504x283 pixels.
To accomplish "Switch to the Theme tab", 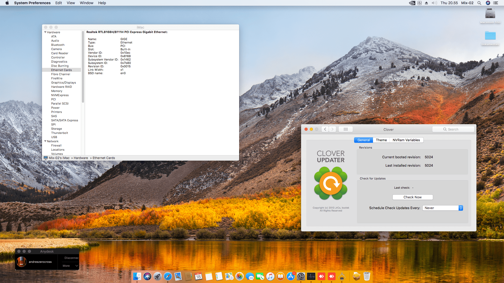I will coord(381,140).
